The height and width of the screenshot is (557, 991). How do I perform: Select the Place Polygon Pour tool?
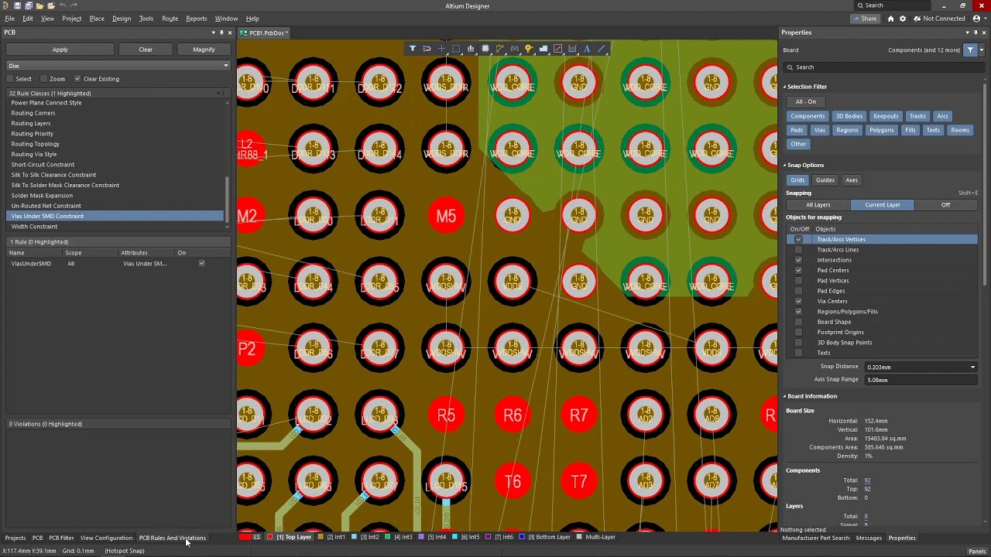[544, 49]
